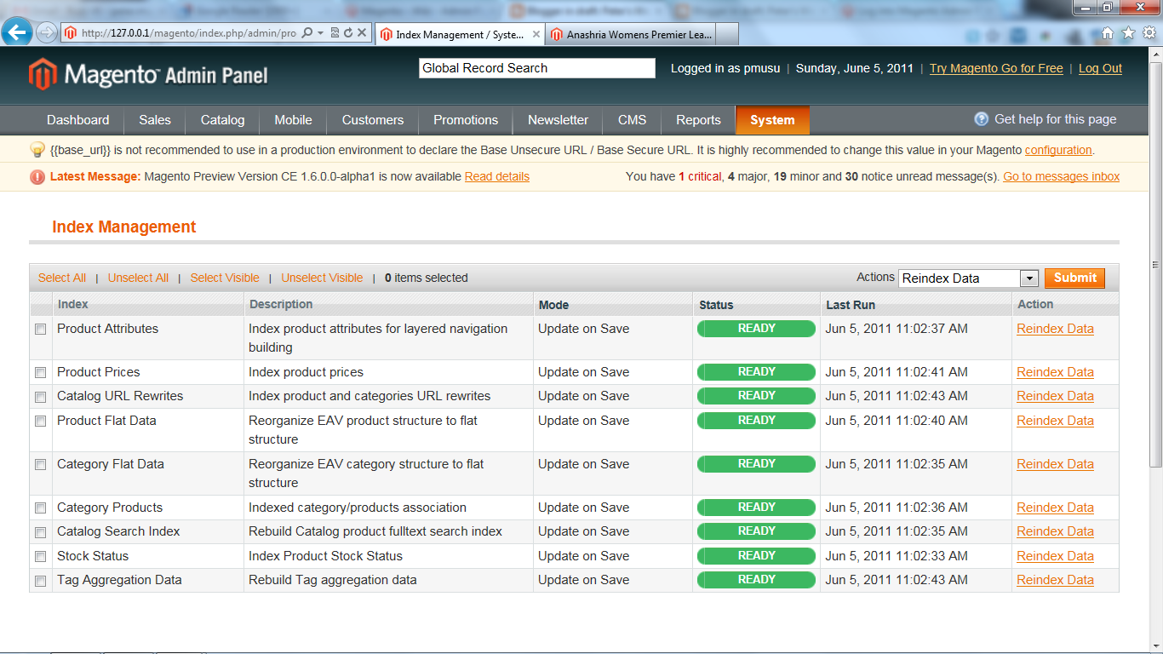The height and width of the screenshot is (654, 1163).
Task: Open the Promotions menu
Action: [466, 120]
